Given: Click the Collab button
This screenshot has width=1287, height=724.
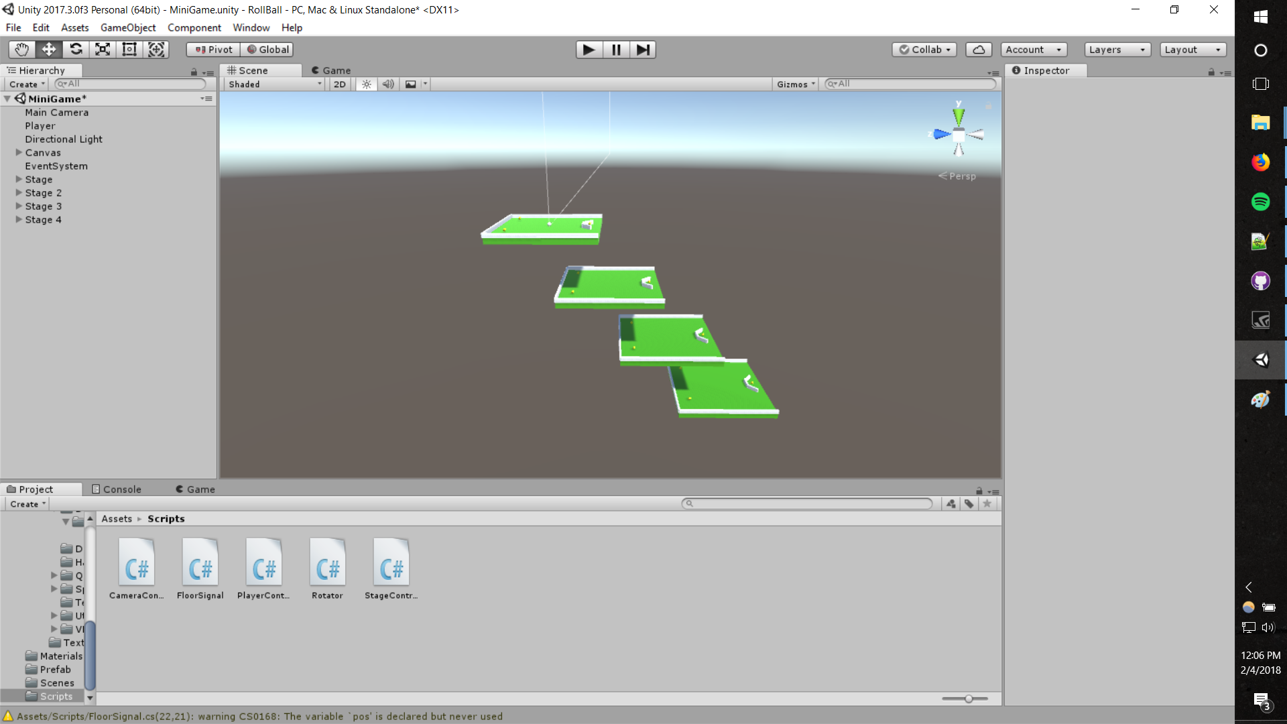Looking at the screenshot, I should [x=924, y=50].
